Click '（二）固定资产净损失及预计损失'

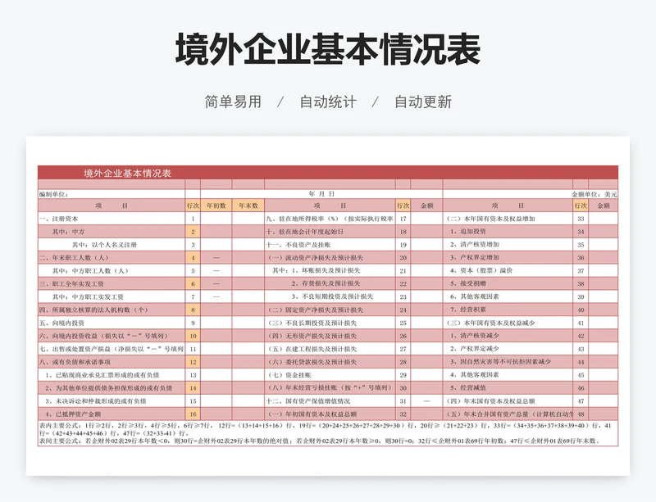point(330,310)
